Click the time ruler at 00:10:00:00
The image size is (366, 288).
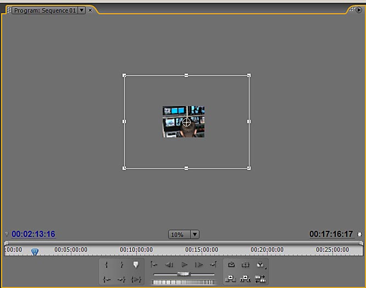pyautogui.click(x=136, y=250)
